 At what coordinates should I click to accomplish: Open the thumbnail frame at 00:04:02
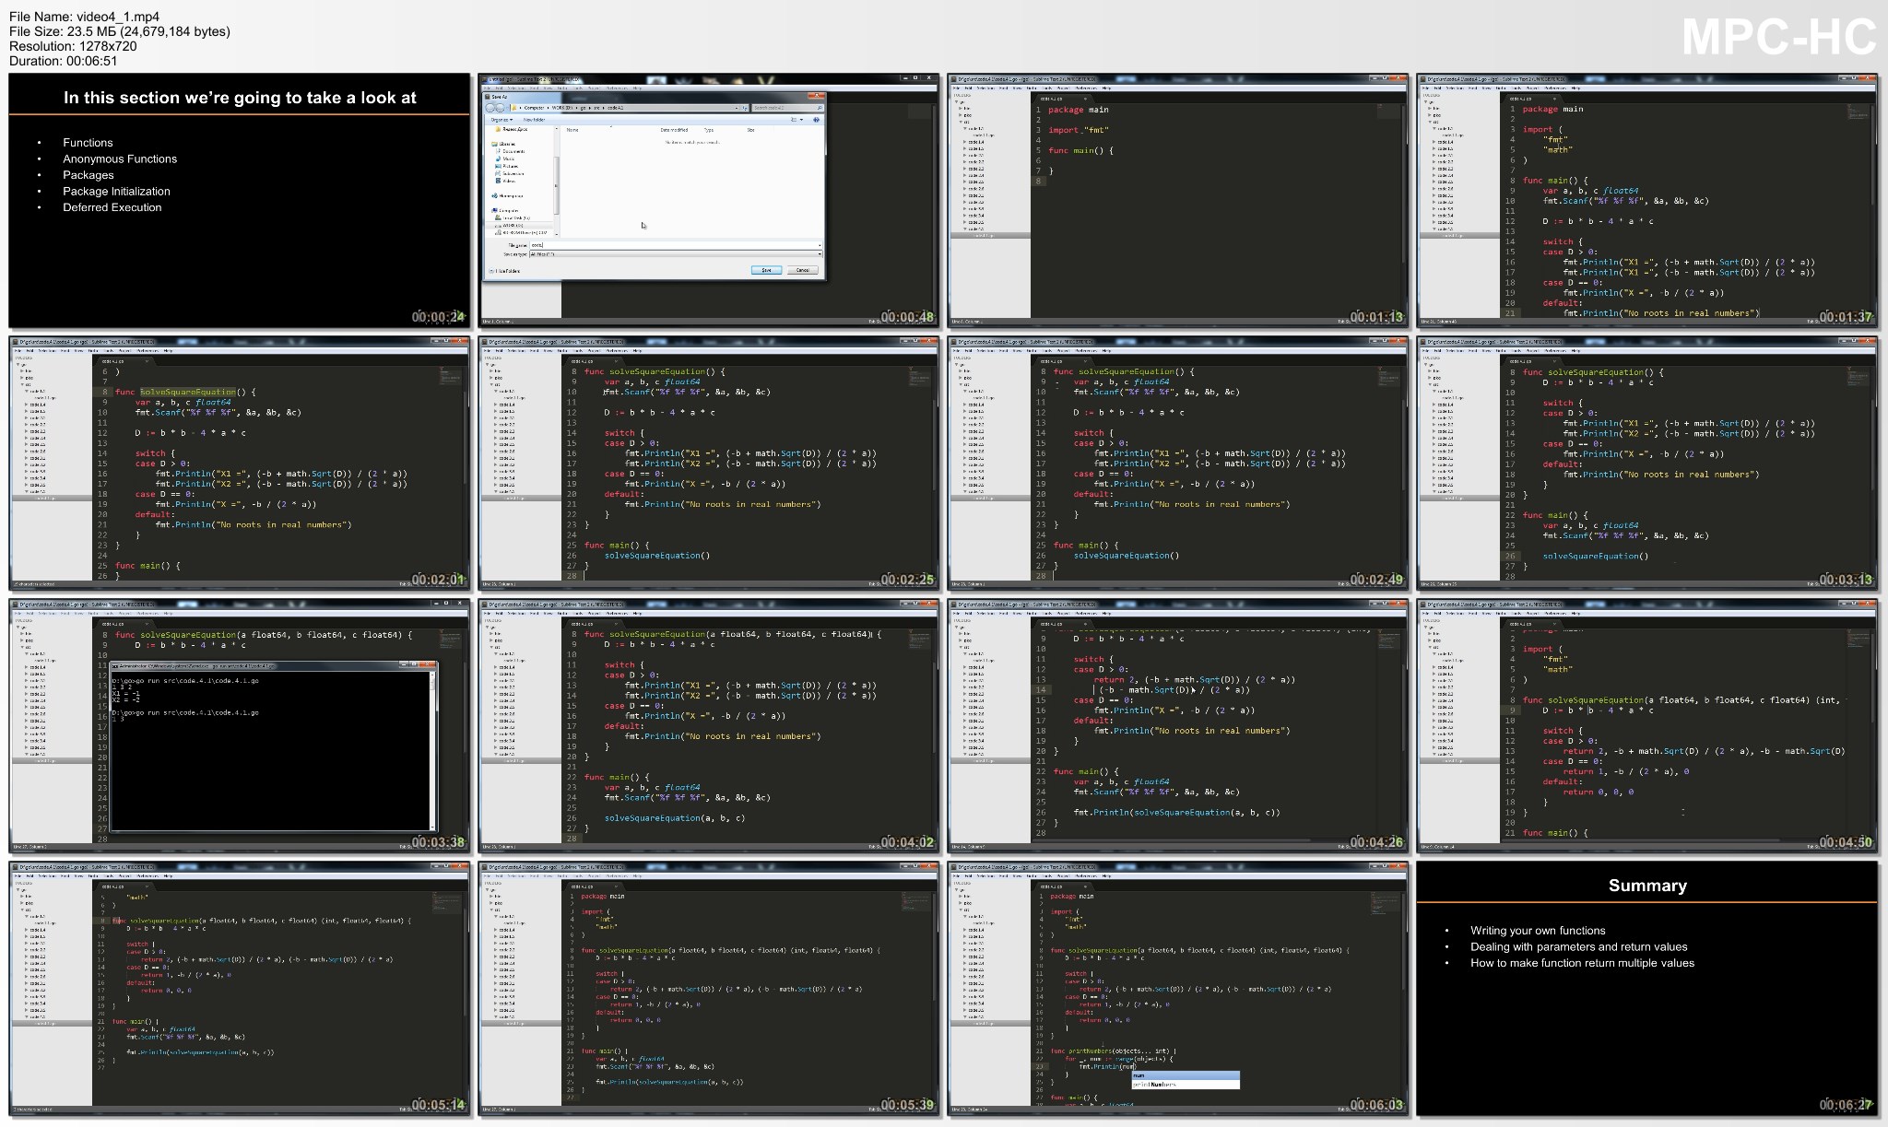coord(709,725)
